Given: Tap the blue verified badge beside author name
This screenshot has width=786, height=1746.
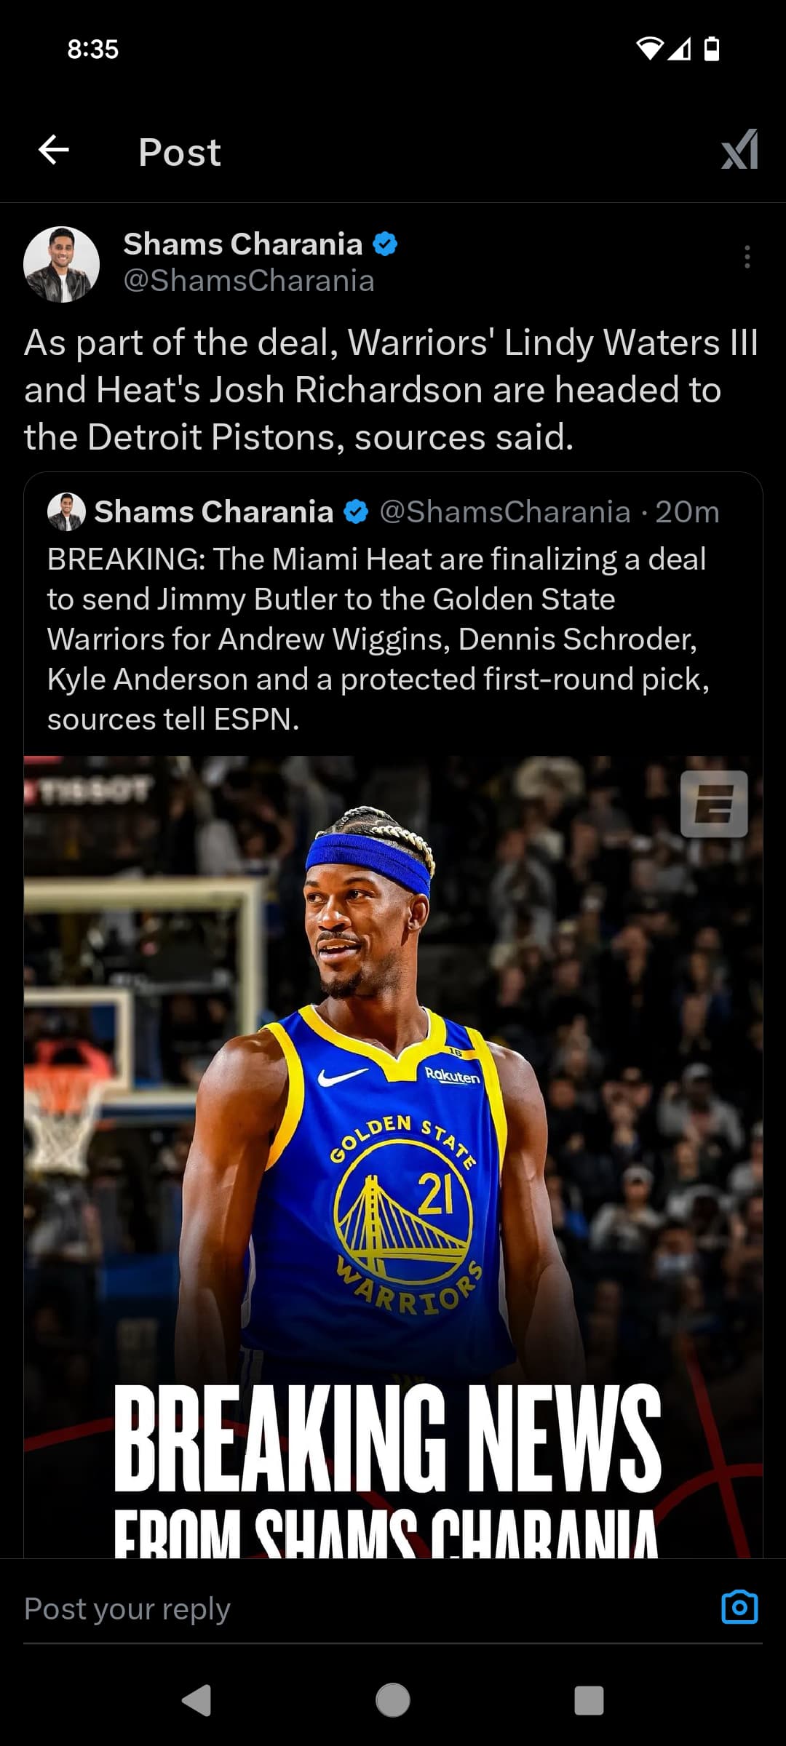Looking at the screenshot, I should click(x=385, y=244).
